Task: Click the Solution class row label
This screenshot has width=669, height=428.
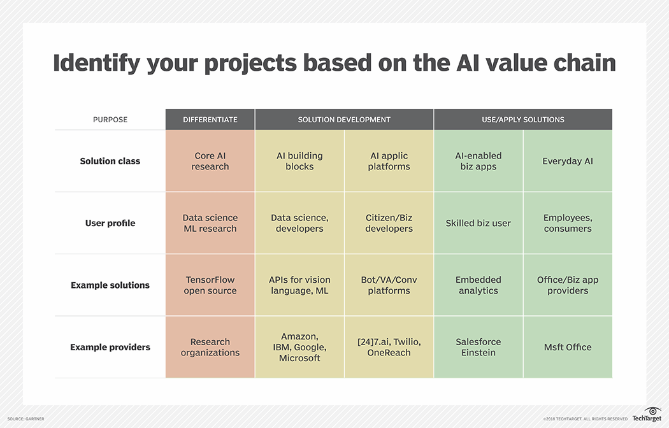Action: (110, 161)
